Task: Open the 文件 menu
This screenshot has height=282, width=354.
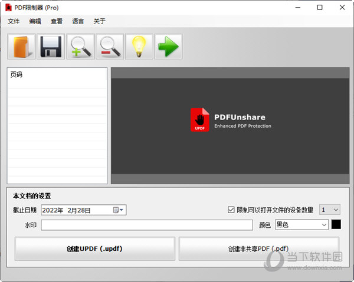Action: click(14, 21)
